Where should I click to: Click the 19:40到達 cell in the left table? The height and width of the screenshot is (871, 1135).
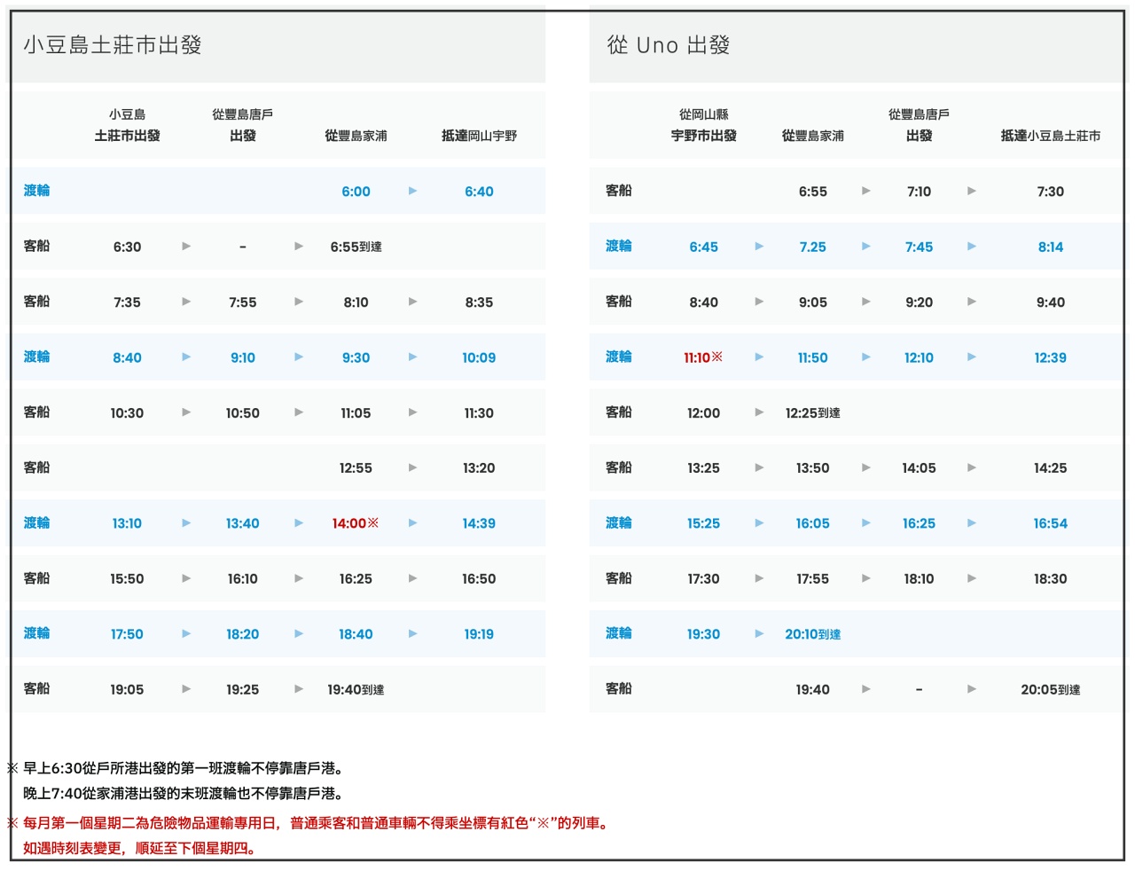pyautogui.click(x=356, y=689)
